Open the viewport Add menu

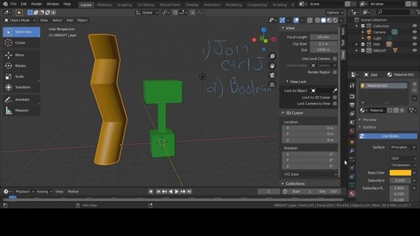[70, 20]
